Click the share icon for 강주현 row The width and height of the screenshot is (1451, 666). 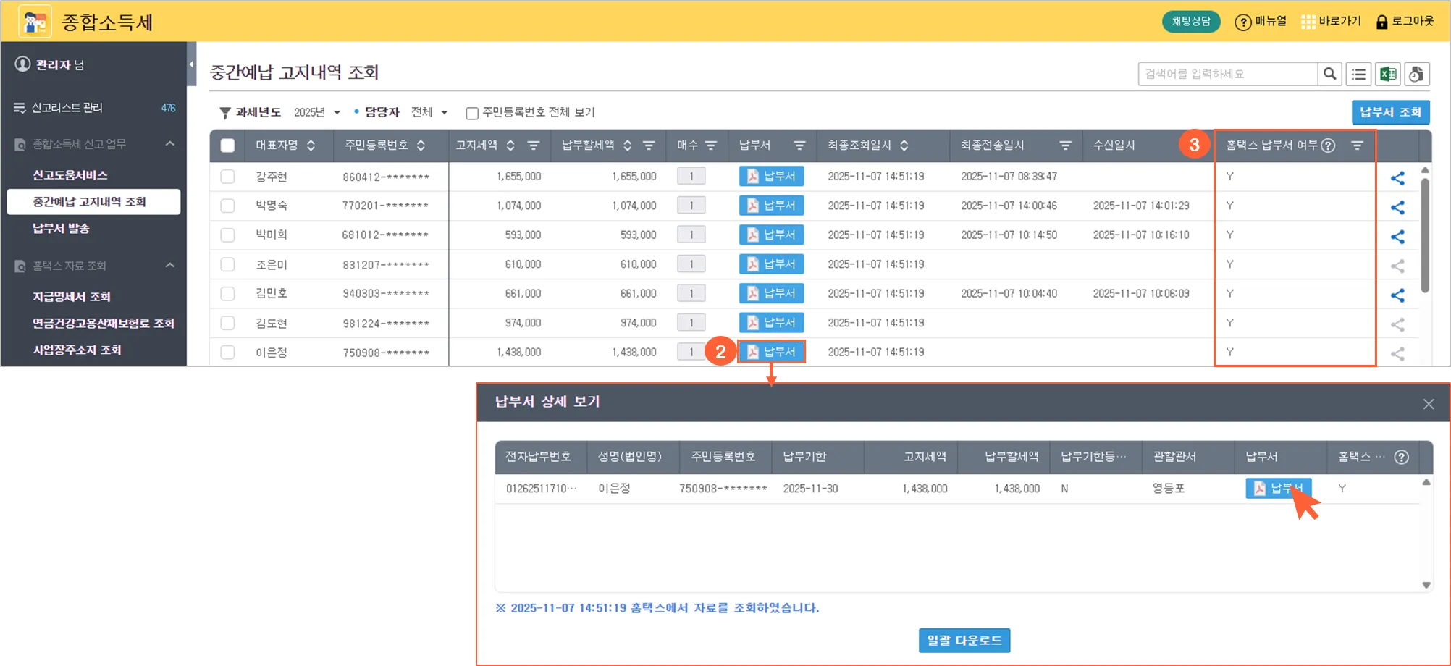click(x=1397, y=178)
